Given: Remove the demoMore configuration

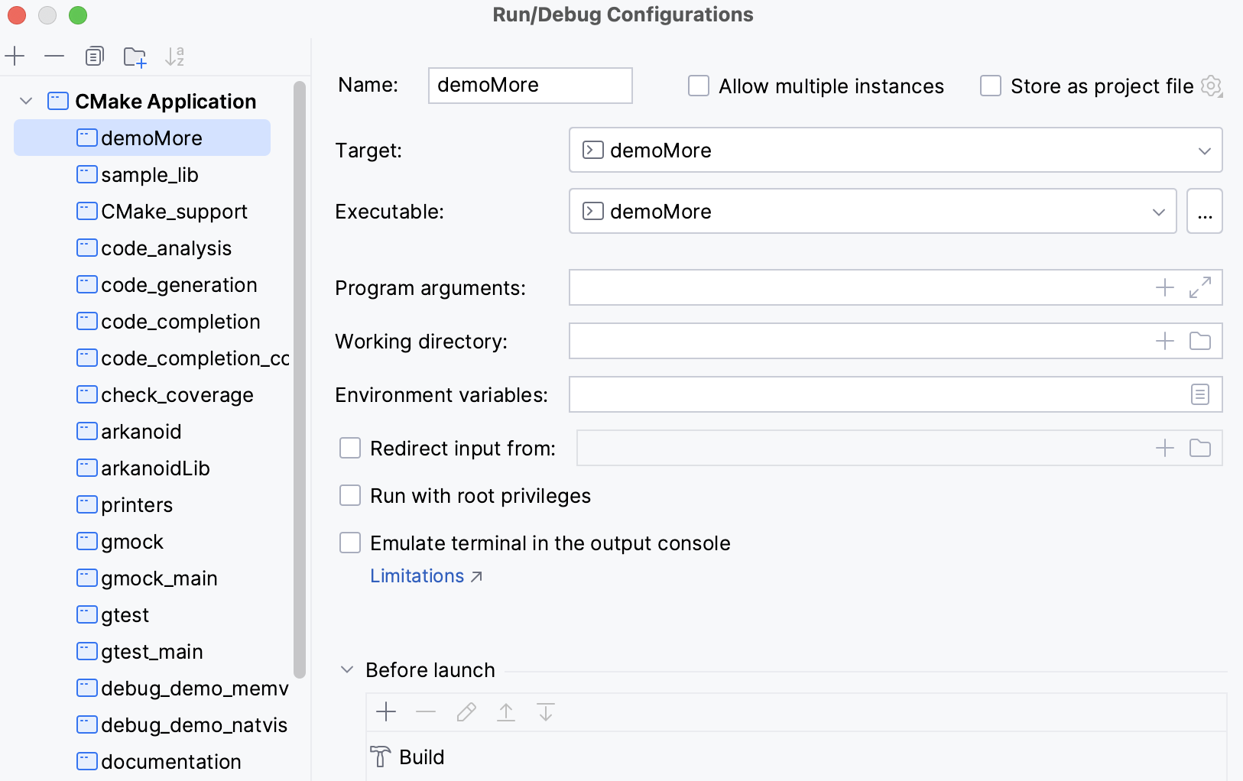Looking at the screenshot, I should (x=54, y=56).
